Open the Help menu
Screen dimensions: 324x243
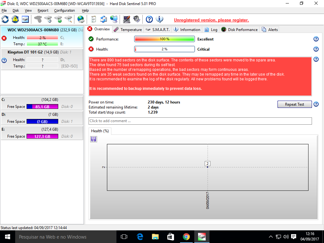(85, 10)
